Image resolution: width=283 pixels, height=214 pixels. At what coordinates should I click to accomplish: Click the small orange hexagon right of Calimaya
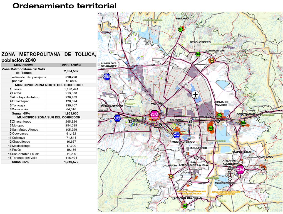click(x=171, y=176)
